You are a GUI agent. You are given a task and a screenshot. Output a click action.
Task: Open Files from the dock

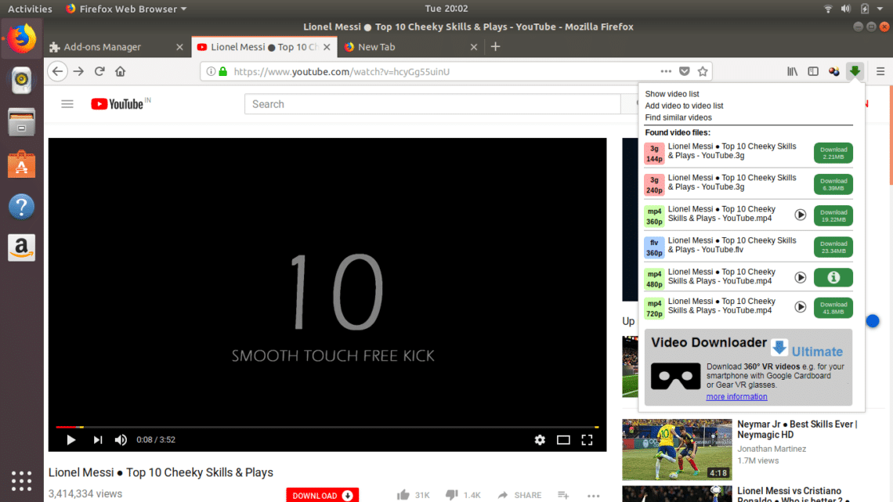[x=22, y=122]
